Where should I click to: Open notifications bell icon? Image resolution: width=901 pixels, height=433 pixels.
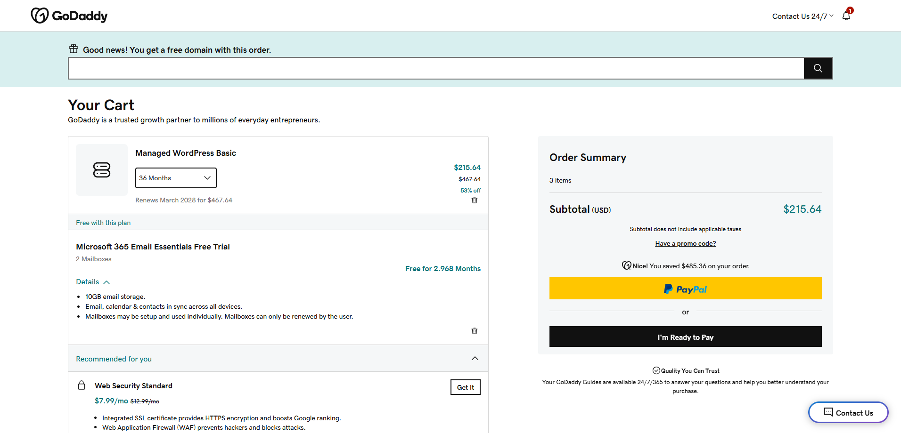tap(846, 16)
